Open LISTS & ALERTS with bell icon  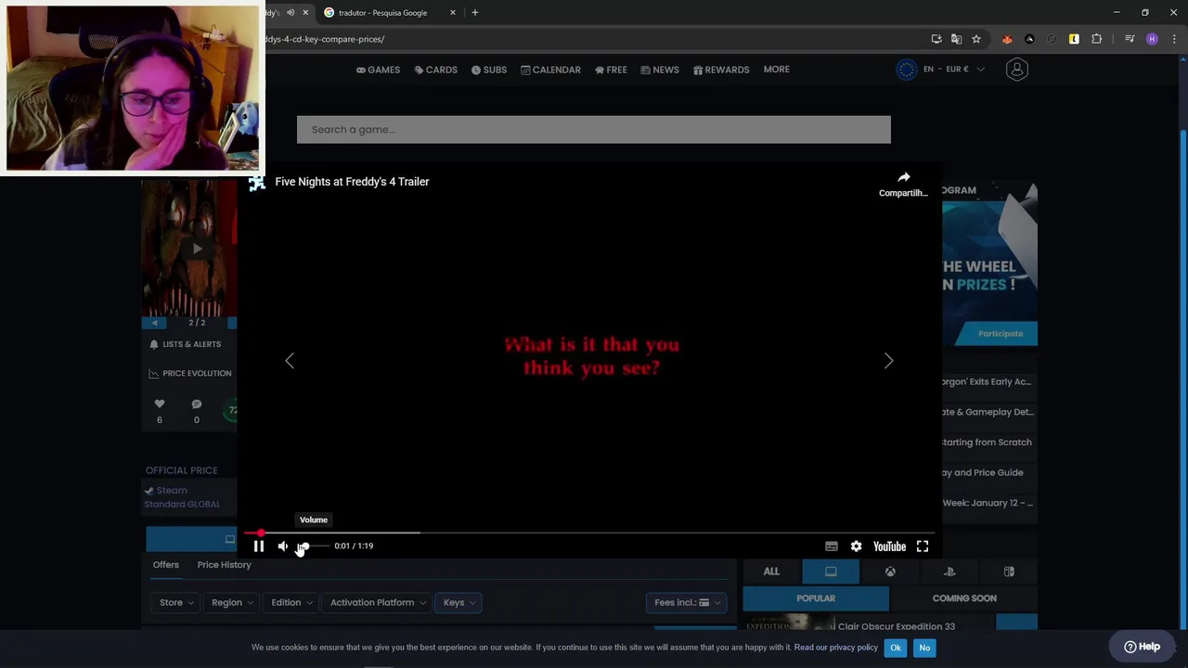pos(186,344)
